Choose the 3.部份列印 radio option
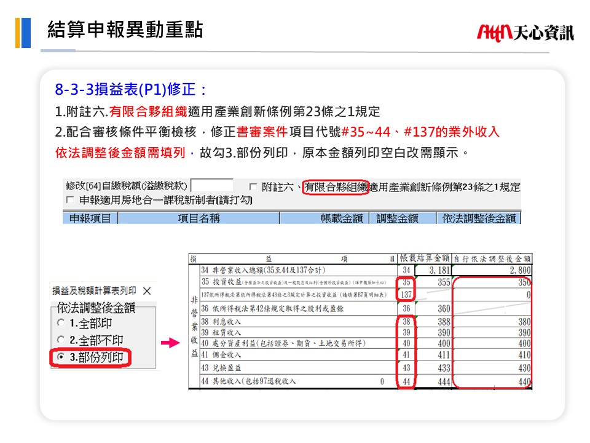This screenshot has height=443, width=590. point(60,357)
